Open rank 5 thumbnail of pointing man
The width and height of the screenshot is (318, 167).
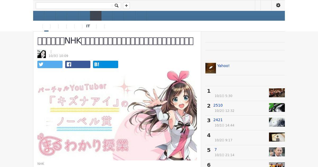[277, 152]
